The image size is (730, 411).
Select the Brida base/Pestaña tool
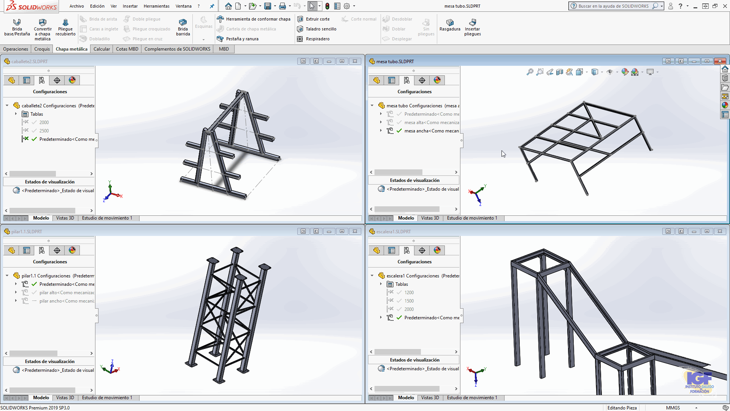pos(17,27)
